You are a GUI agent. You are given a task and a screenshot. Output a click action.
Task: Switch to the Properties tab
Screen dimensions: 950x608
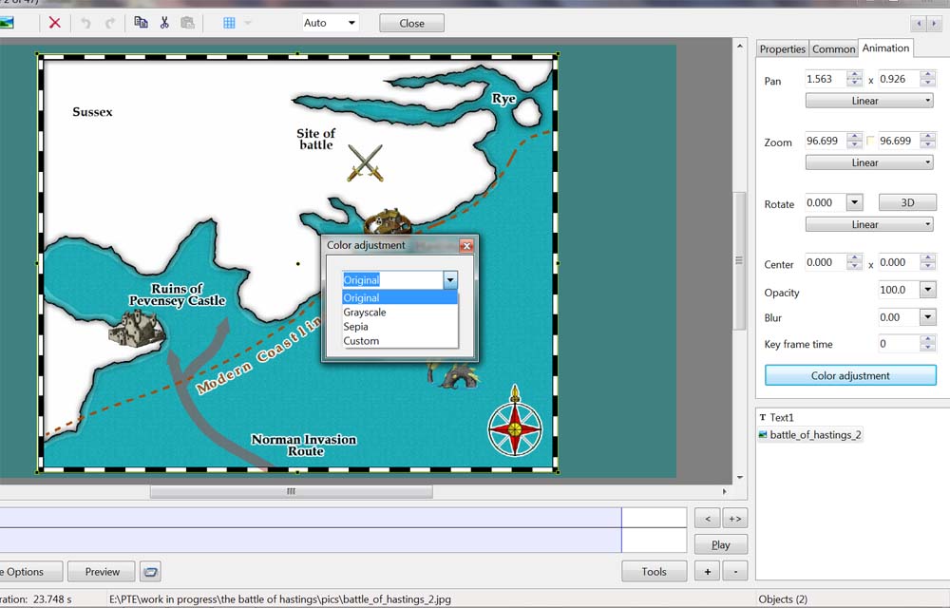(783, 49)
